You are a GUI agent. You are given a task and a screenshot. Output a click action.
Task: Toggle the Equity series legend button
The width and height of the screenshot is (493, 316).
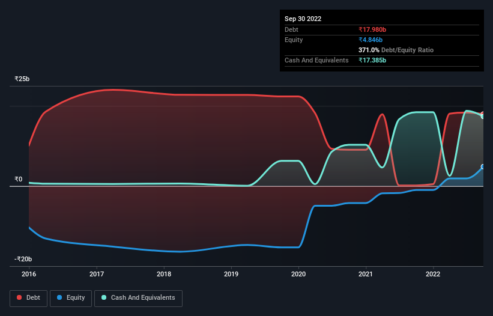[x=71, y=298]
